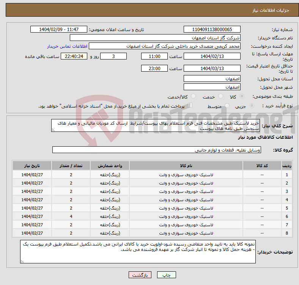Click the تعداد / مقدار column header
The width and height of the screenshot is (299, 285).
tap(71, 166)
